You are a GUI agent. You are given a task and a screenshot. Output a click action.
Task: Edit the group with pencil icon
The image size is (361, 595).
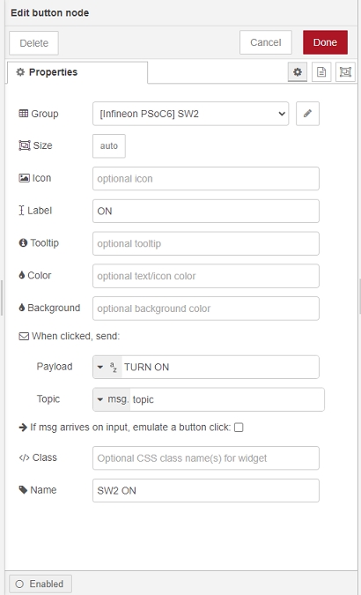pos(307,114)
